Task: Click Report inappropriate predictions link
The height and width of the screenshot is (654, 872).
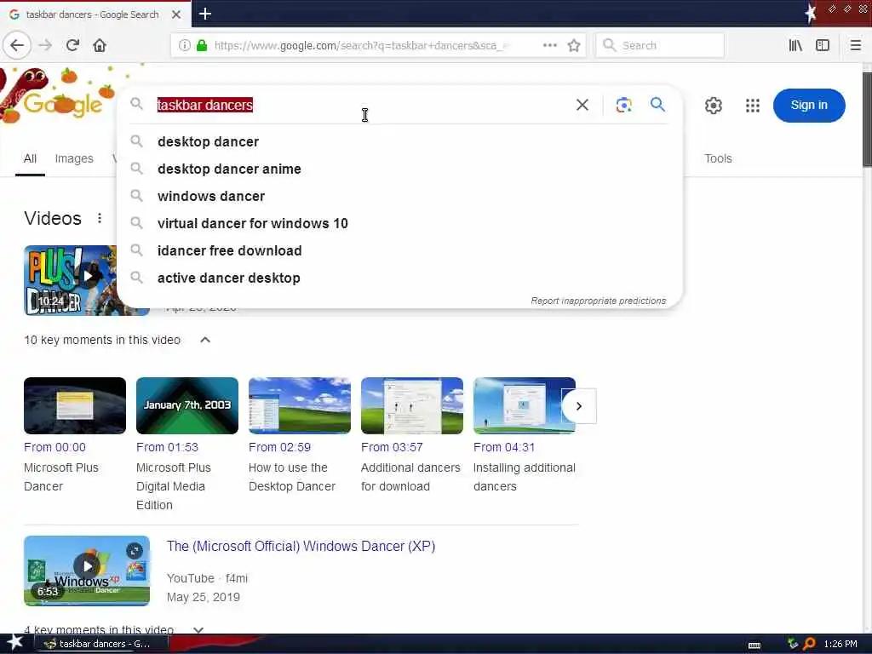Action: pos(598,301)
